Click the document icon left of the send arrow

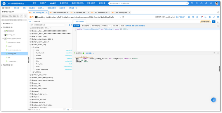(x=210, y=17)
